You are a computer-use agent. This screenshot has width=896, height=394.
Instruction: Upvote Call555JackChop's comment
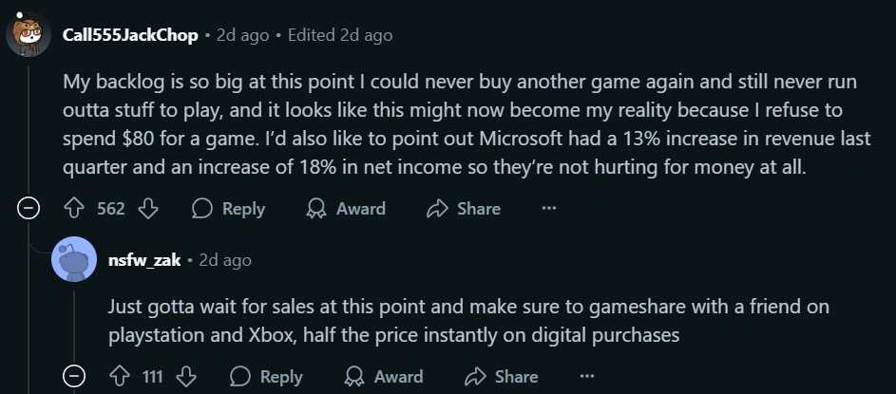pos(75,208)
